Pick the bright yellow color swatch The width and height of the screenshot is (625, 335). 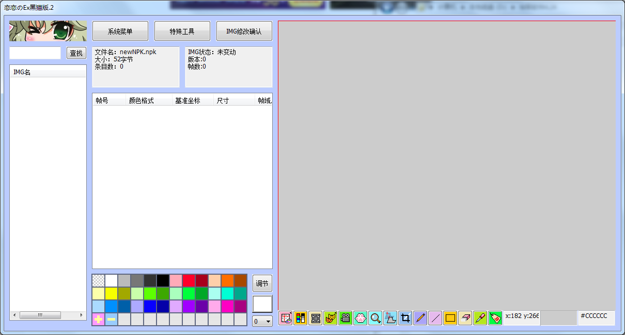(111, 293)
